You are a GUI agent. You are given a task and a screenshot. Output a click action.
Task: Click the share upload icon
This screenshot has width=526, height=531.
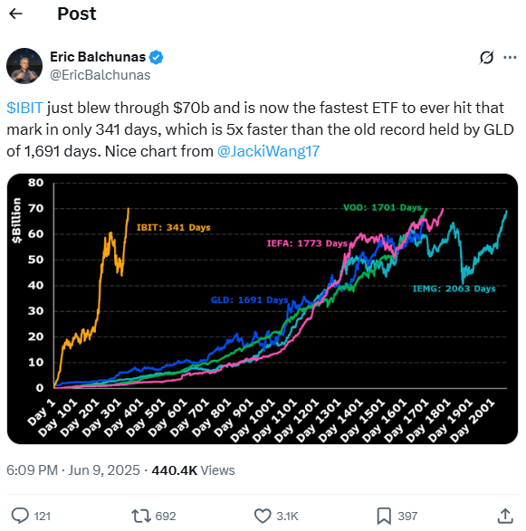coord(505,516)
